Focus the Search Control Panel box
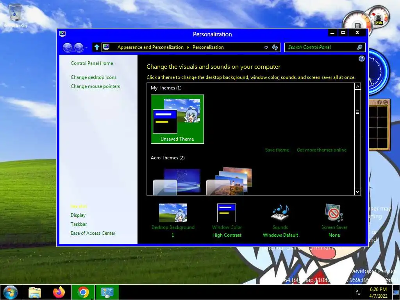This screenshot has height=300, width=400. [325, 47]
